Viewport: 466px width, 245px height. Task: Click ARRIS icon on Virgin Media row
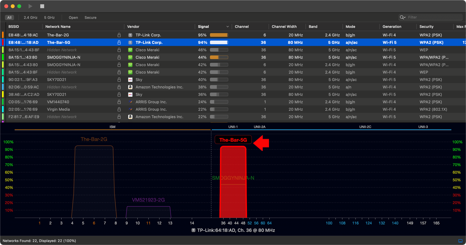[130, 109]
